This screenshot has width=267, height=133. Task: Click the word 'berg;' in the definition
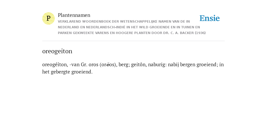click(124, 65)
